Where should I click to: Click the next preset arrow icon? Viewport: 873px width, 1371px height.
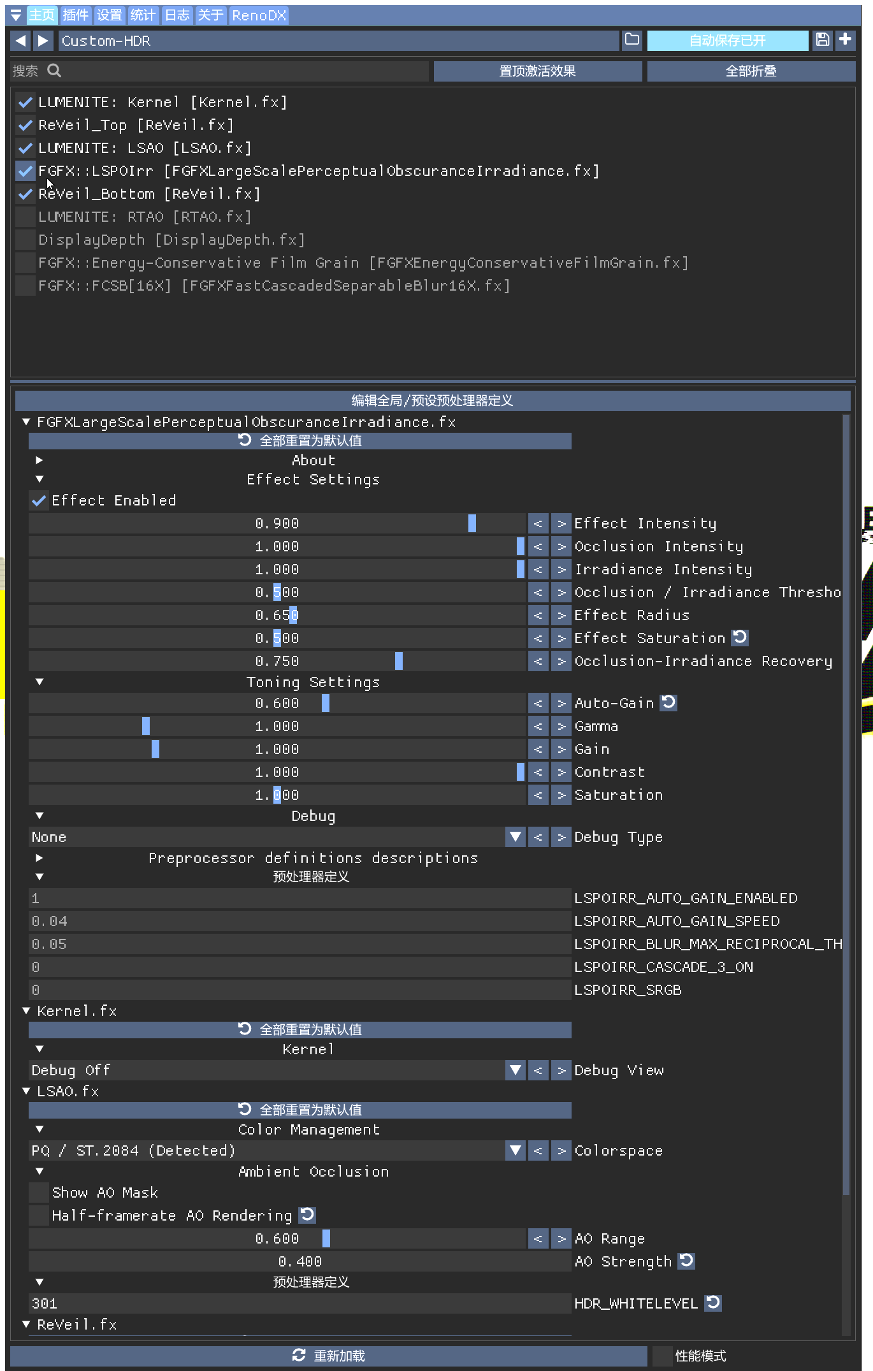(43, 41)
